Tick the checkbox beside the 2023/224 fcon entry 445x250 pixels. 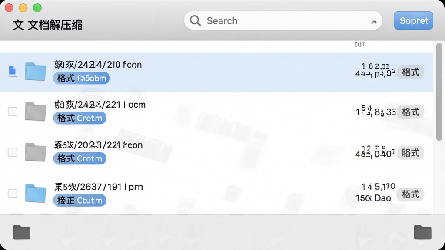(13, 152)
